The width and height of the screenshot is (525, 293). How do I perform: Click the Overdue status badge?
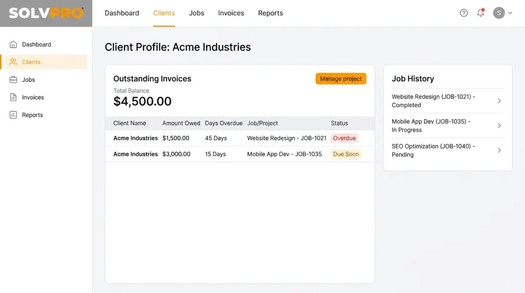(344, 138)
